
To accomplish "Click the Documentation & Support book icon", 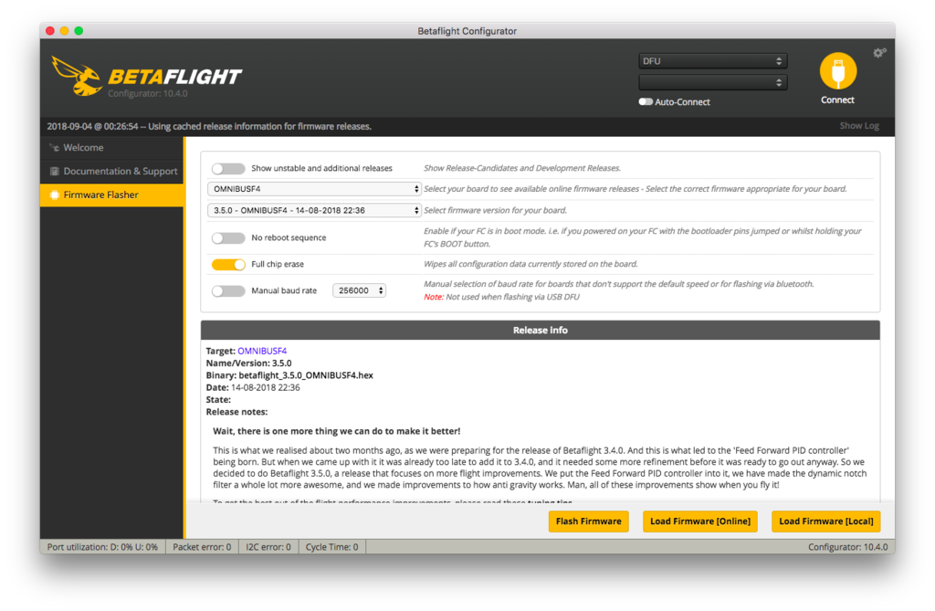I will [54, 172].
